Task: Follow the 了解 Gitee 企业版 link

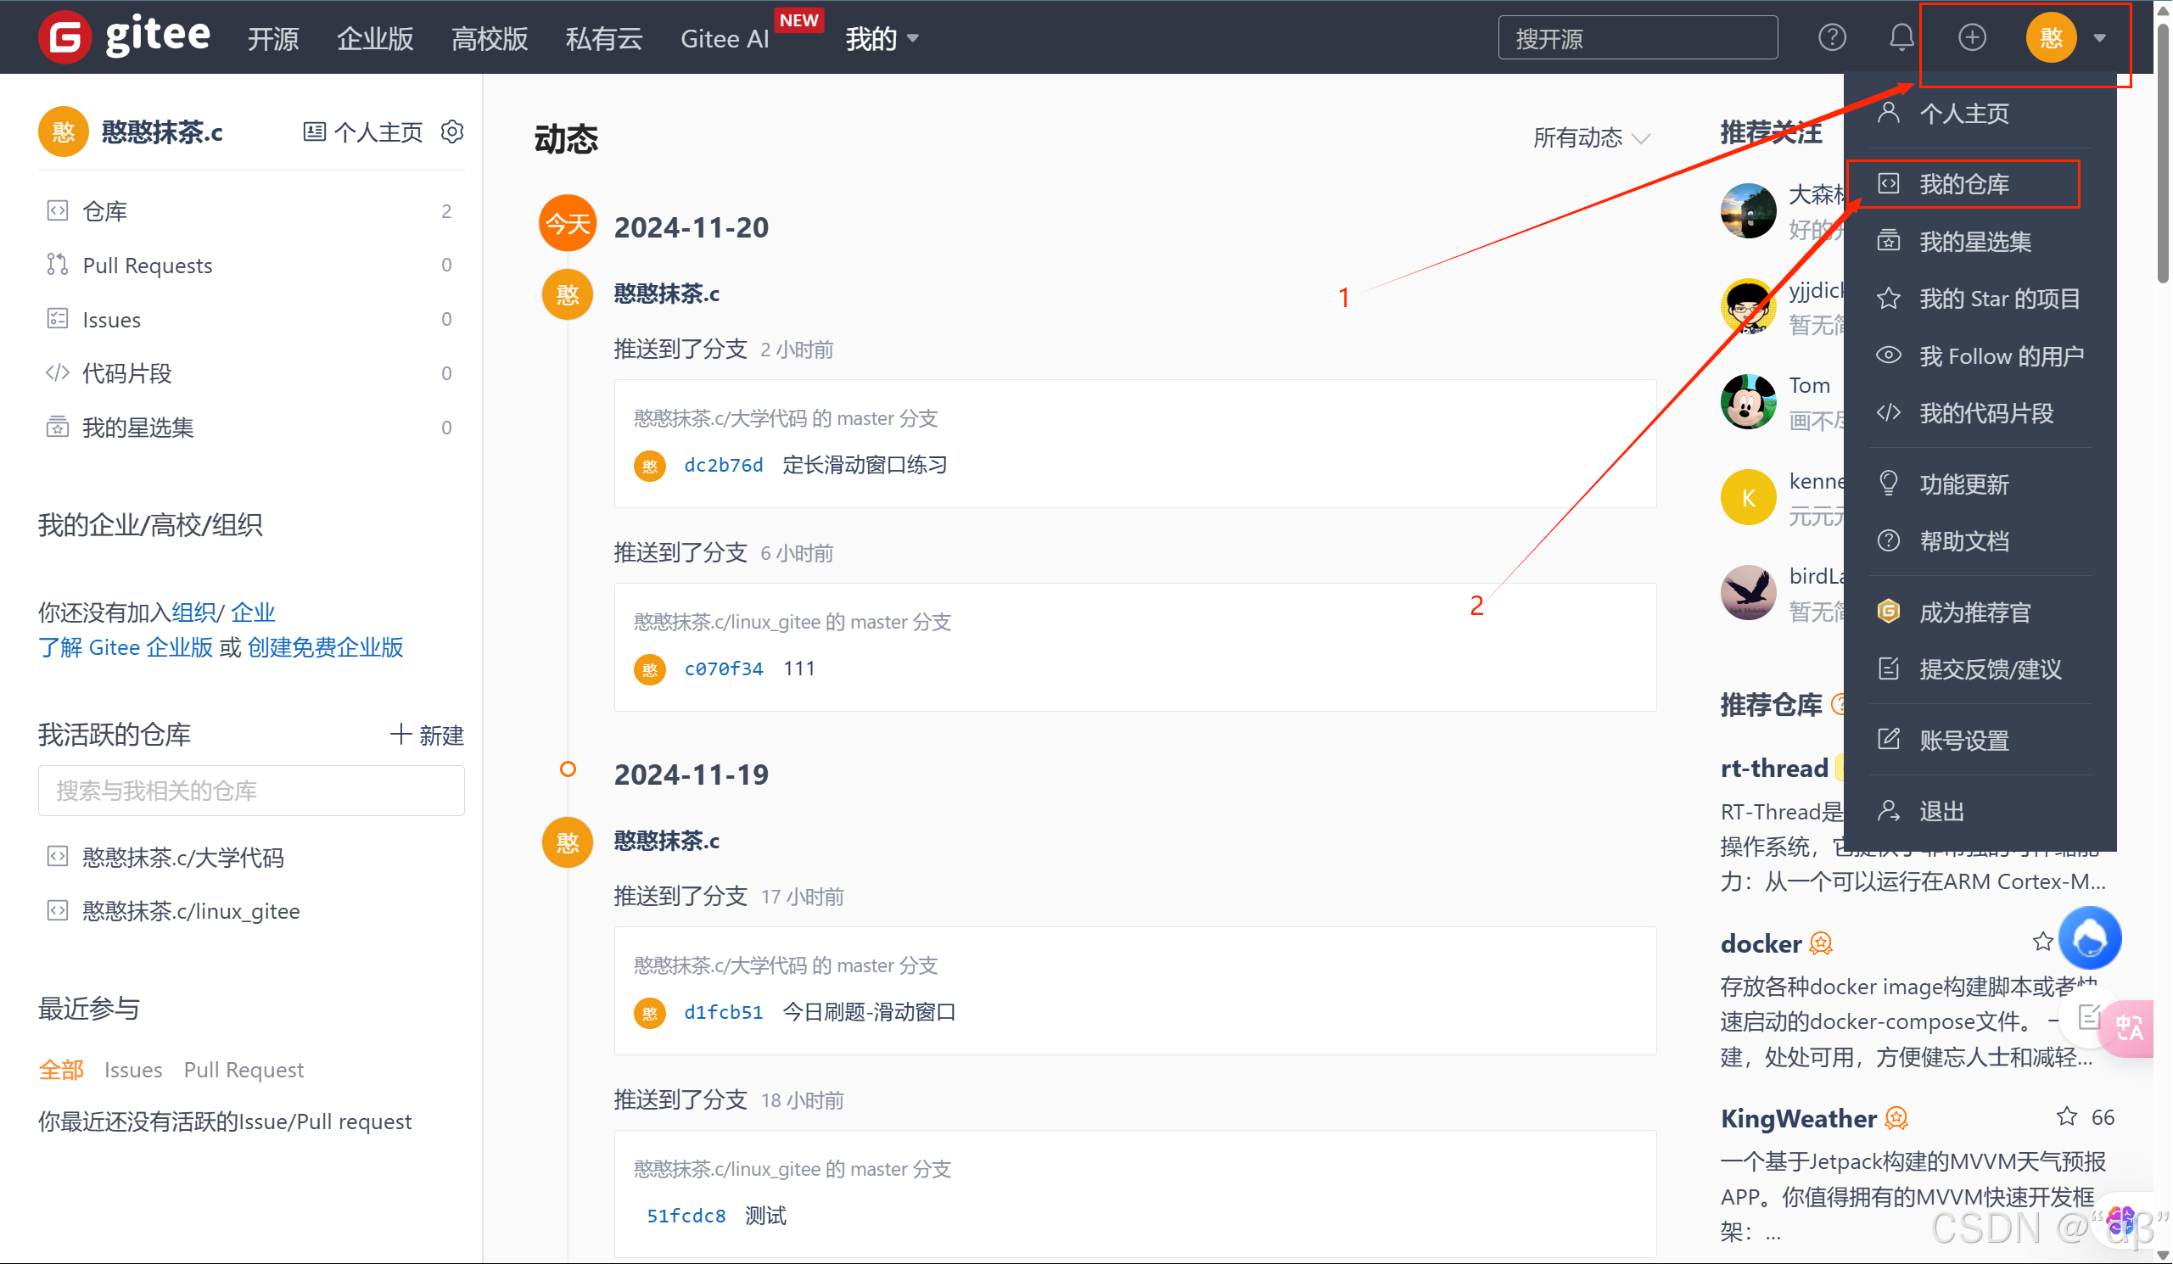Action: [125, 646]
